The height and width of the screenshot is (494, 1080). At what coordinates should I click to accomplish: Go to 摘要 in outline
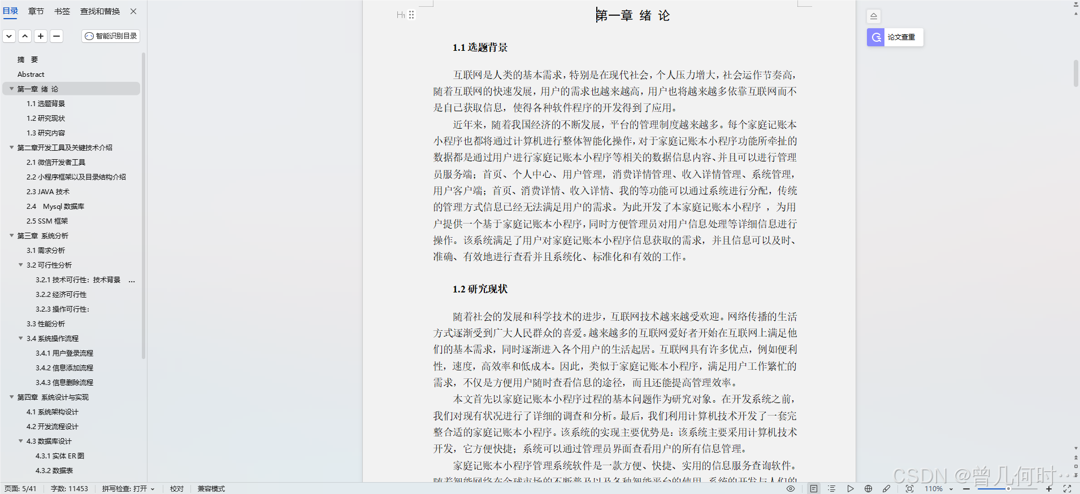pos(28,59)
